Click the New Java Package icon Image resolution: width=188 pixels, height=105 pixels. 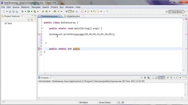pyautogui.click(x=43, y=11)
